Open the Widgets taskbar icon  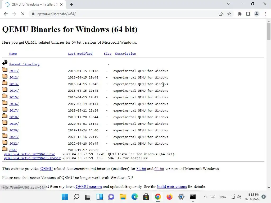(x=100, y=197)
